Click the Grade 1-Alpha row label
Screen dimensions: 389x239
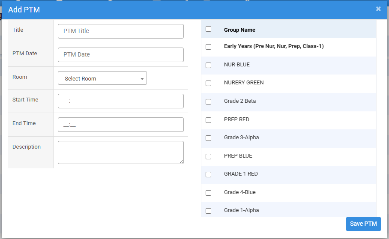pyautogui.click(x=241, y=210)
